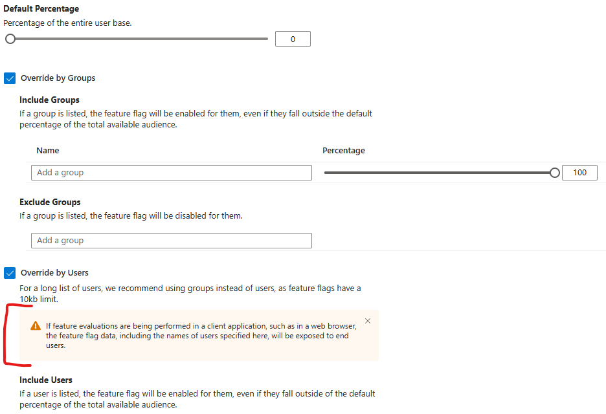Click the warning triangle icon in notice box
Viewport: 606px width, 414px height.
35,327
